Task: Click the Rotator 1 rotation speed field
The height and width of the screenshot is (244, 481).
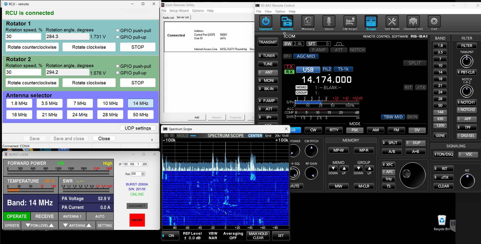Action: pyautogui.click(x=23, y=36)
